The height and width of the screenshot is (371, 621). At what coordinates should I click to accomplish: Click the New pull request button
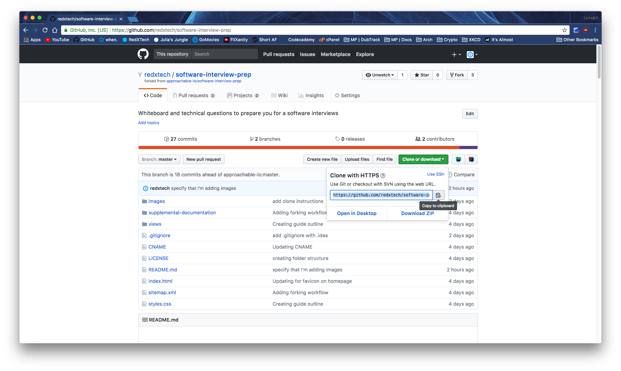203,159
